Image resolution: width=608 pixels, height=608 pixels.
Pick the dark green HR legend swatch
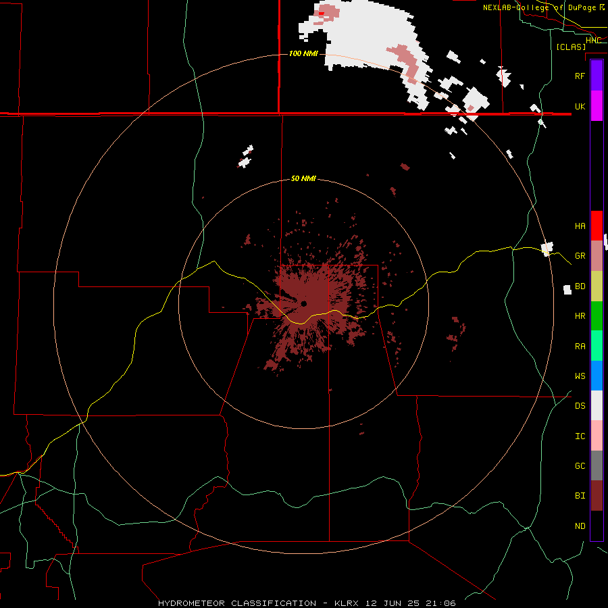[597, 316]
